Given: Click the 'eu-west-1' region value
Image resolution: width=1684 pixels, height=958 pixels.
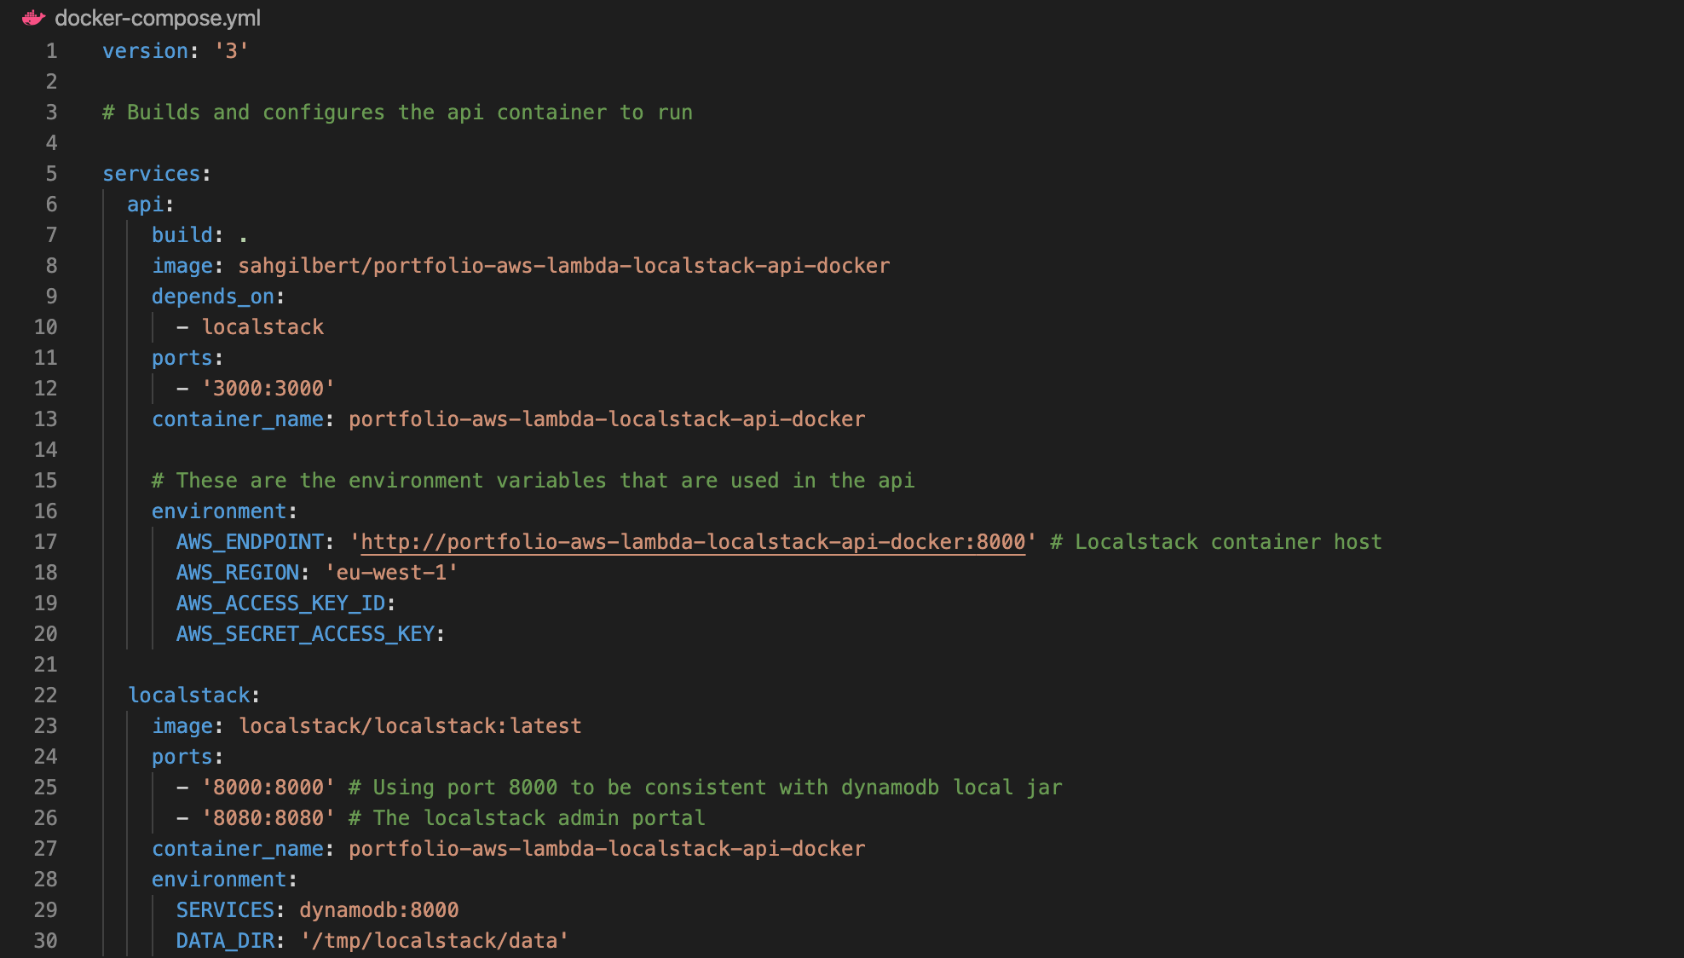Looking at the screenshot, I should coord(391,573).
